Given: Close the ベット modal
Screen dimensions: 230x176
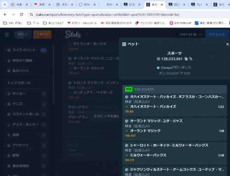Looking at the screenshot, I should (x=227, y=44).
